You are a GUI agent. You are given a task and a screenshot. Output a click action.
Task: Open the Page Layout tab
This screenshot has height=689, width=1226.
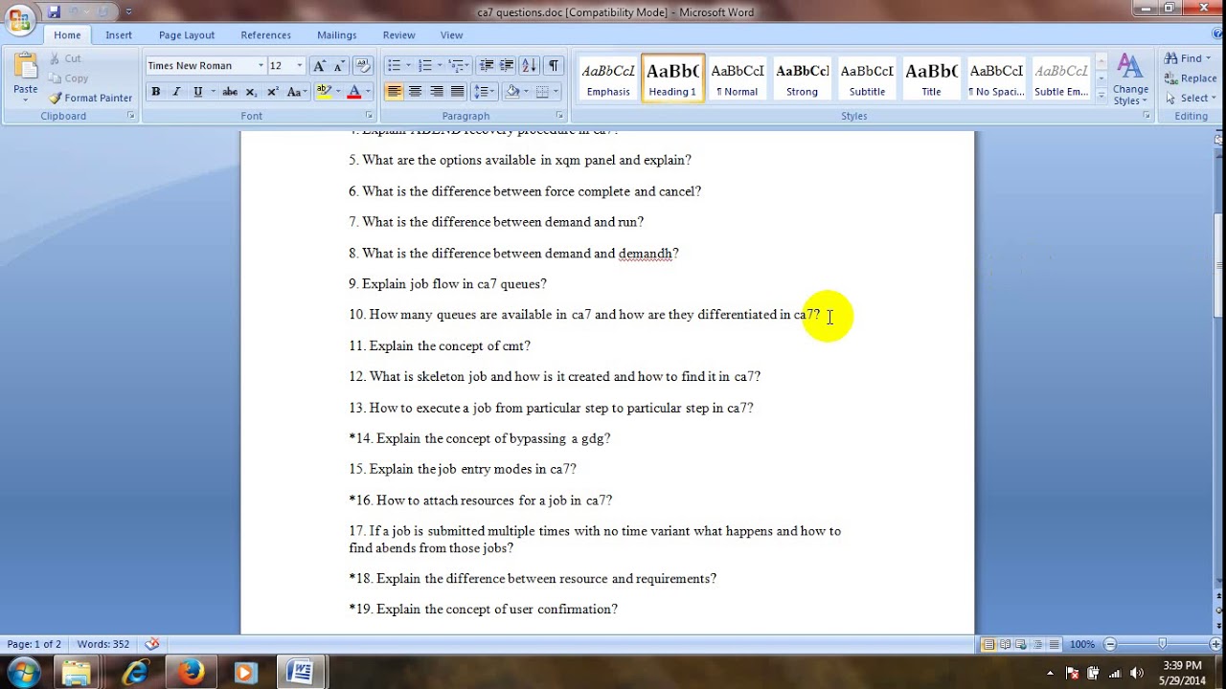pyautogui.click(x=187, y=35)
